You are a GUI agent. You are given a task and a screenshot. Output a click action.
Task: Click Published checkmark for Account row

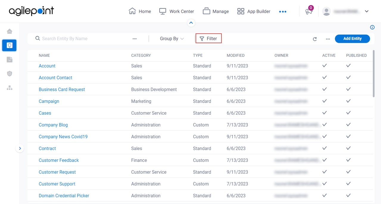[348, 66]
